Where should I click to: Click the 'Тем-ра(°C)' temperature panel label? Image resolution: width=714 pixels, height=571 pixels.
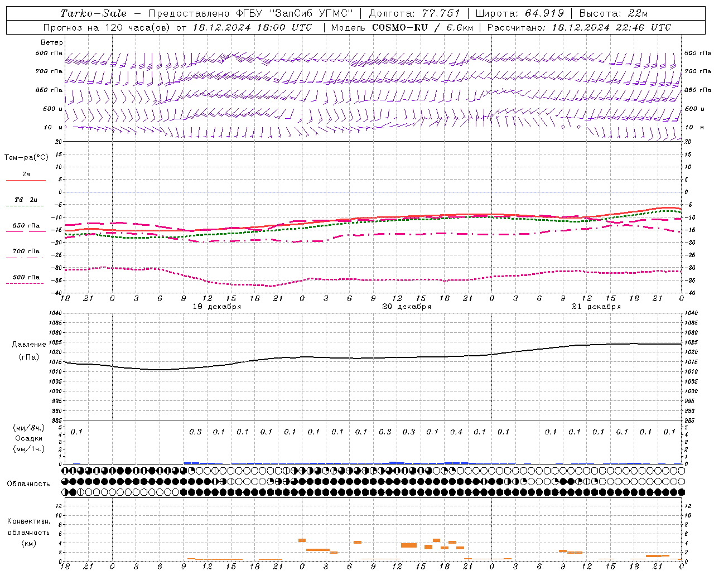click(x=26, y=158)
